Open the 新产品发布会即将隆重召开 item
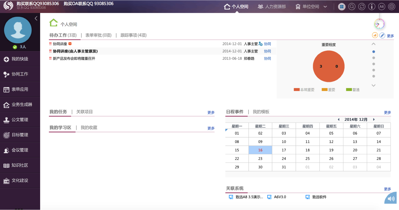 coord(74,59)
